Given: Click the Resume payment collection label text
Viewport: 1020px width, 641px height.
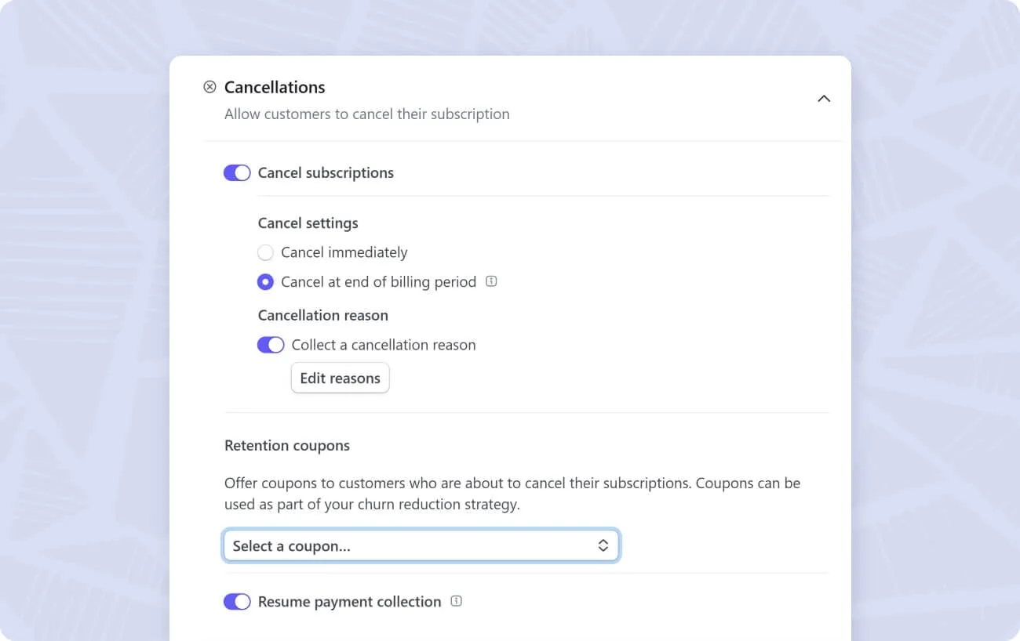Looking at the screenshot, I should [x=349, y=602].
